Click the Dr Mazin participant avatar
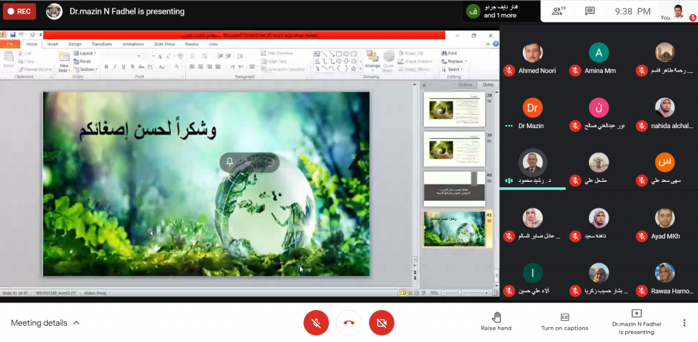 coord(533,108)
